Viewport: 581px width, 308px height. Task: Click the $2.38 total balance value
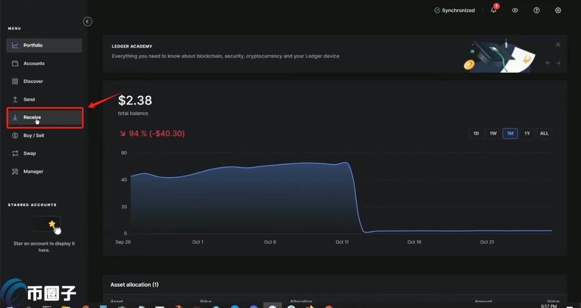pos(135,100)
